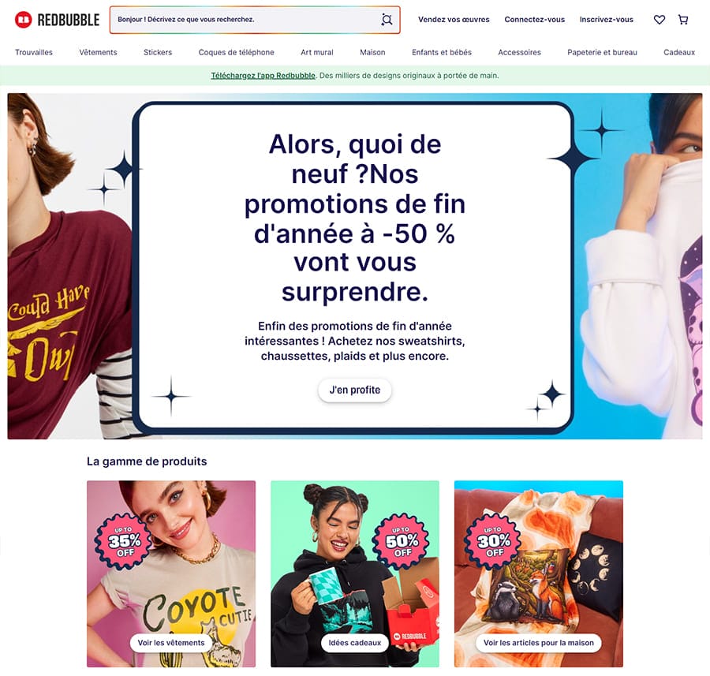The width and height of the screenshot is (710, 676).
Task: Open the Vêtements menu
Action: click(99, 53)
